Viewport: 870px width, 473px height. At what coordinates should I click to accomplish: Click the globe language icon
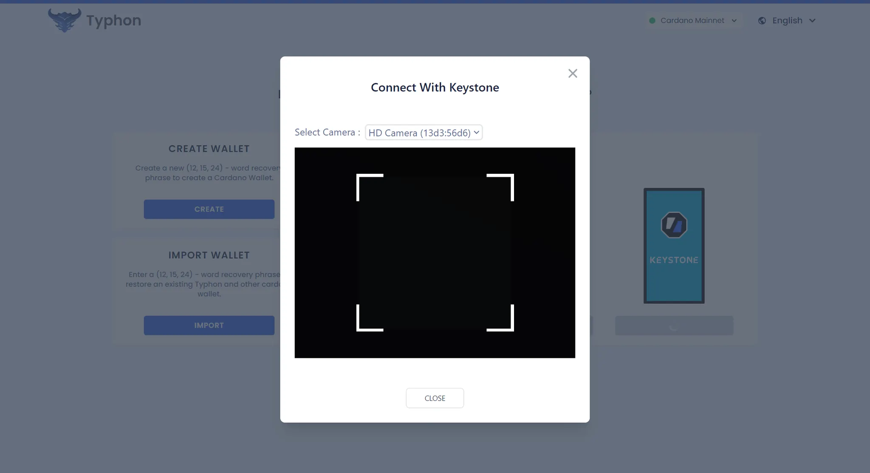pyautogui.click(x=762, y=20)
